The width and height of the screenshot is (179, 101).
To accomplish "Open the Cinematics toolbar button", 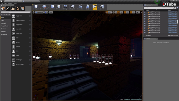I will pos(80,7).
